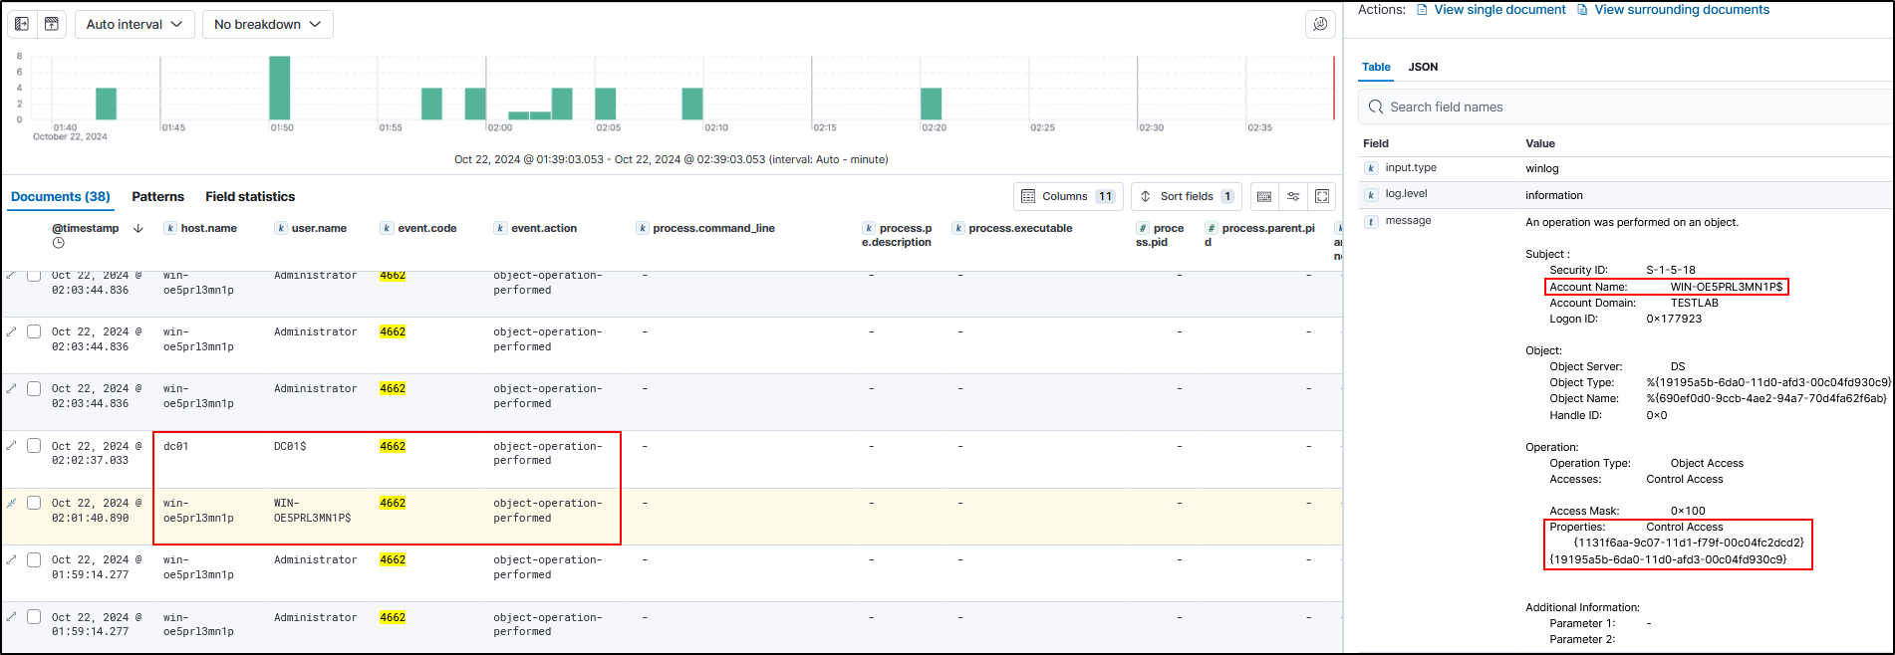1895x655 pixels.
Task: Enter fullscreen mode for the data grid
Action: pos(1322,196)
